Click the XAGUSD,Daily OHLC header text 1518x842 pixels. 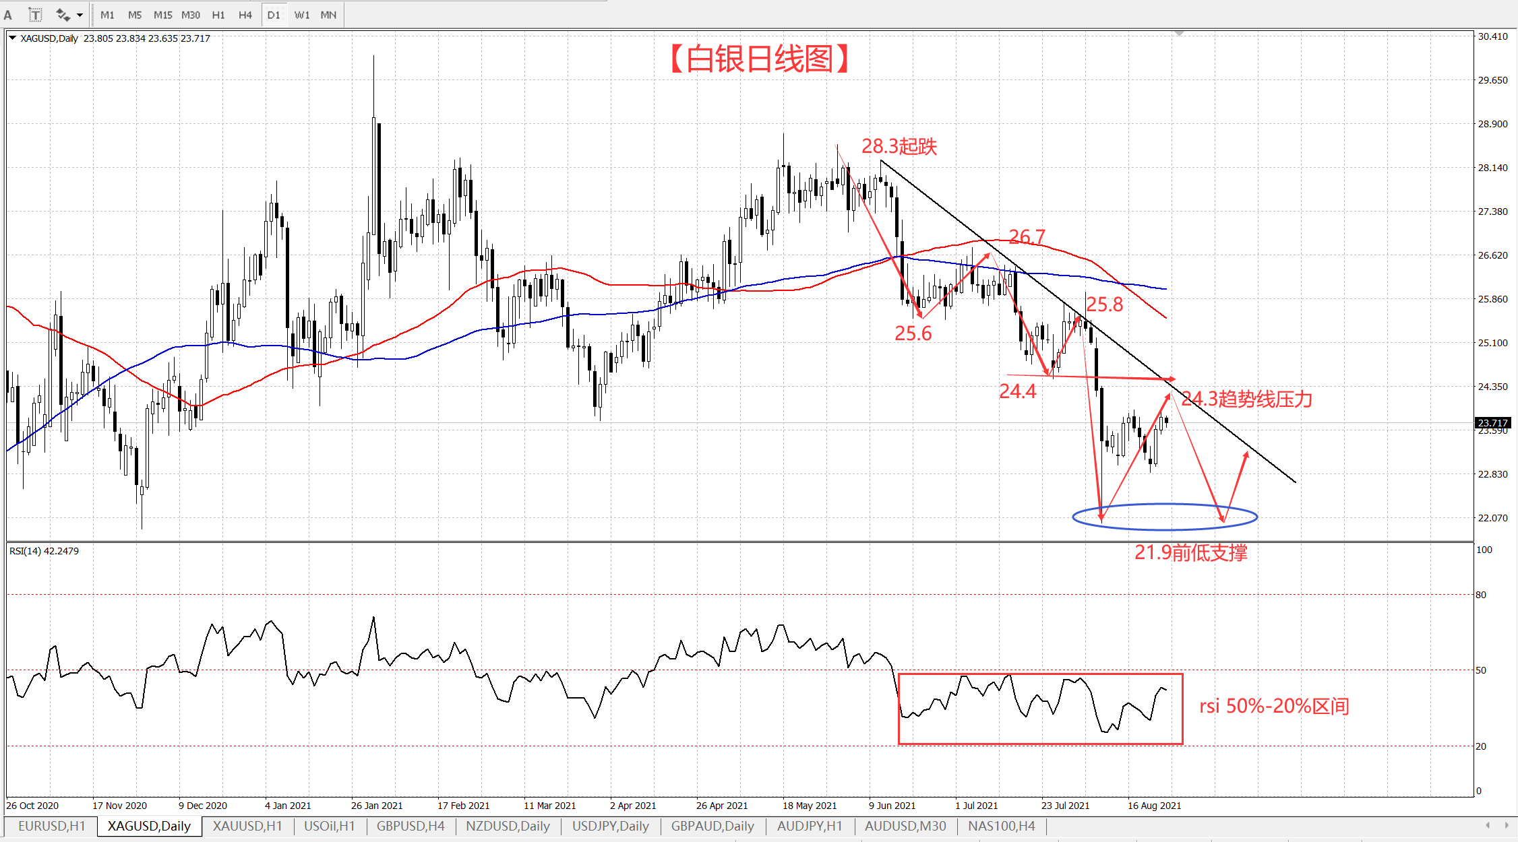(115, 38)
